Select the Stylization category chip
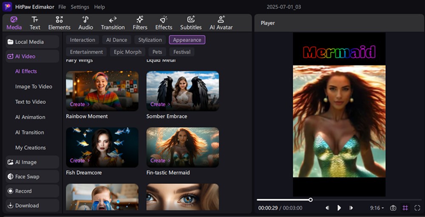425x217 pixels. point(150,40)
